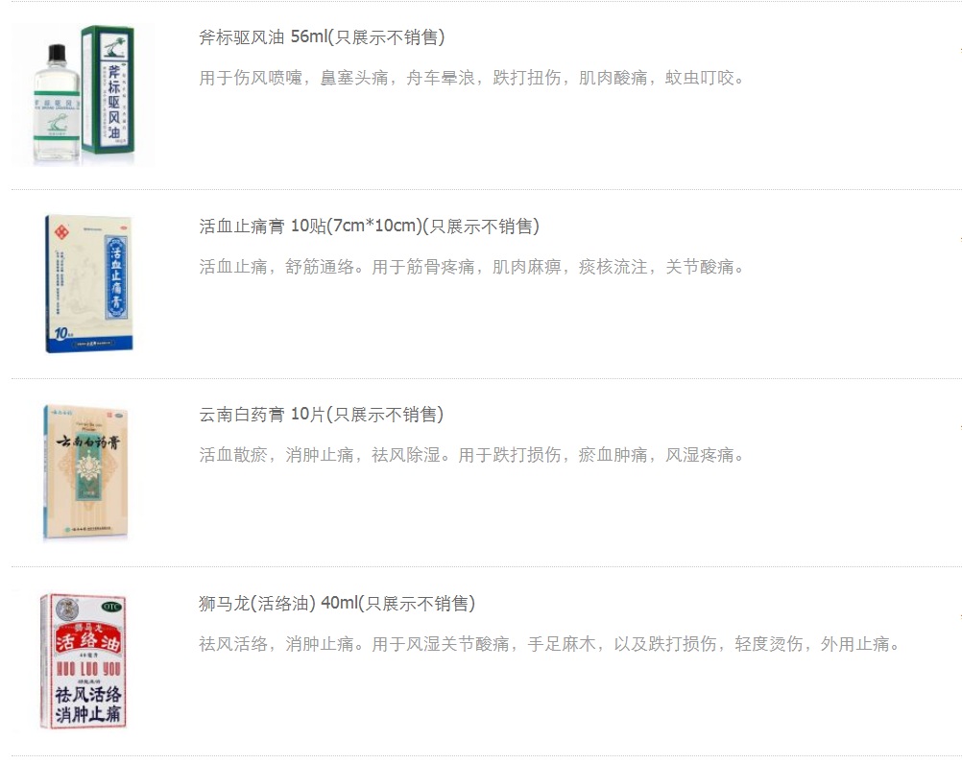Open the 斧标驱风油 product thumbnail
The width and height of the screenshot is (962, 764).
click(x=84, y=95)
